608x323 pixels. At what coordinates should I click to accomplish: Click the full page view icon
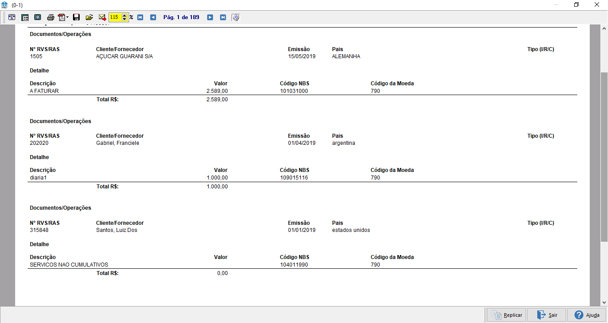point(37,17)
